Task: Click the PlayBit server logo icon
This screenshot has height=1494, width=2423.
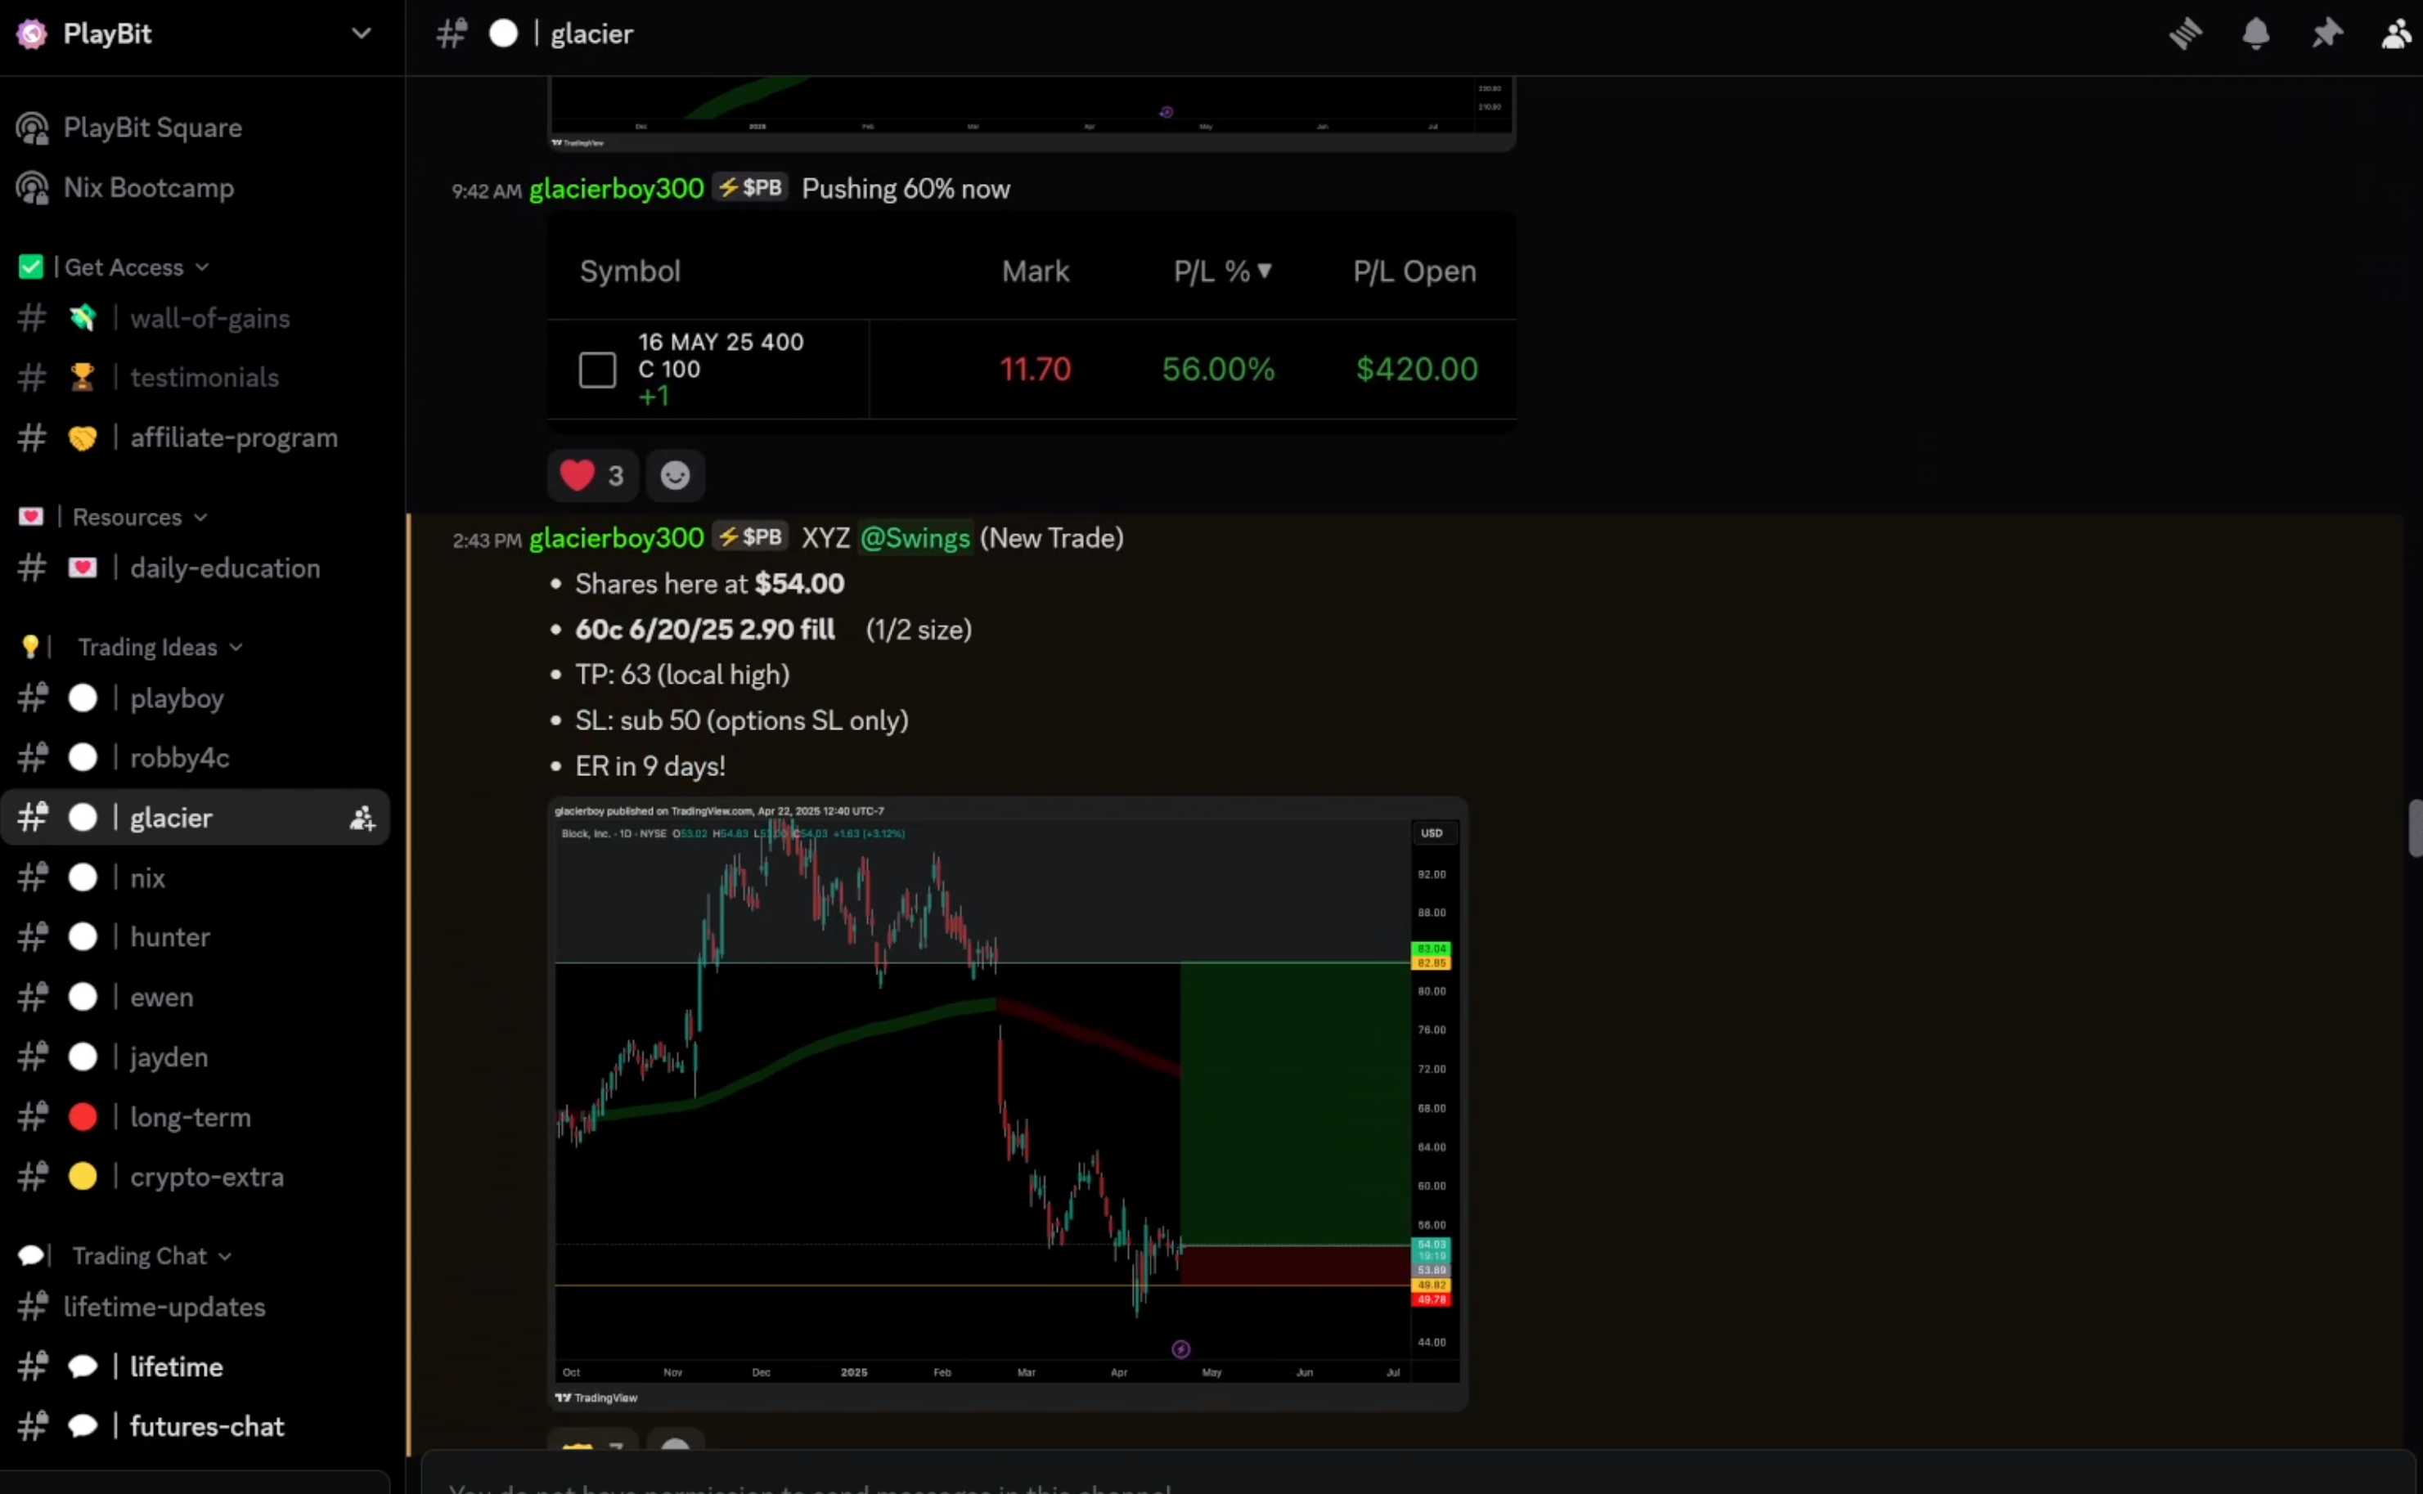Action: coord(32,34)
